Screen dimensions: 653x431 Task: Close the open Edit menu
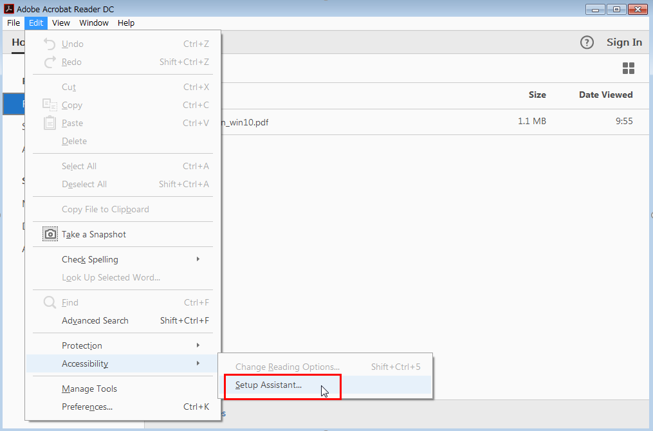(36, 23)
